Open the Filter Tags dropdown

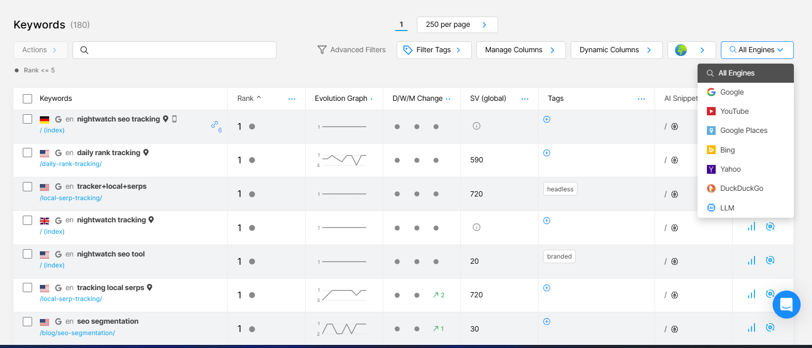pyautogui.click(x=434, y=50)
